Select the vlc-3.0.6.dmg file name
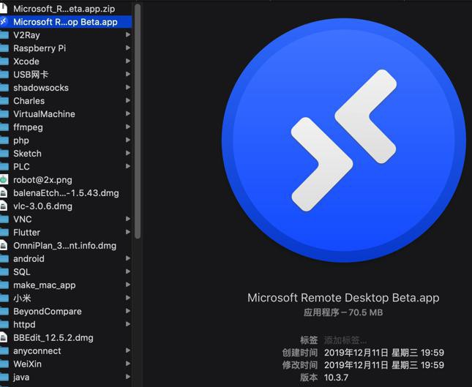This screenshot has height=387, width=472. pos(42,206)
